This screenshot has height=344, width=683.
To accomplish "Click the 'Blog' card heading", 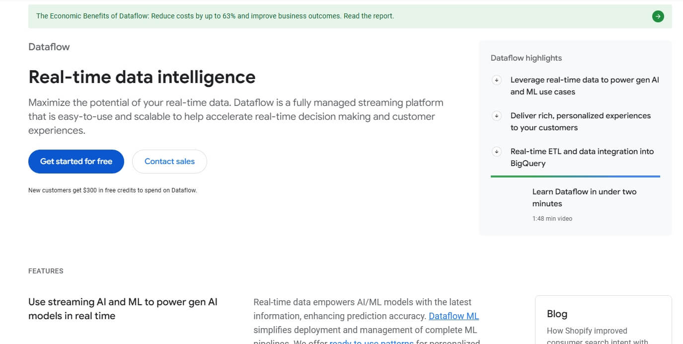I will coord(557,314).
